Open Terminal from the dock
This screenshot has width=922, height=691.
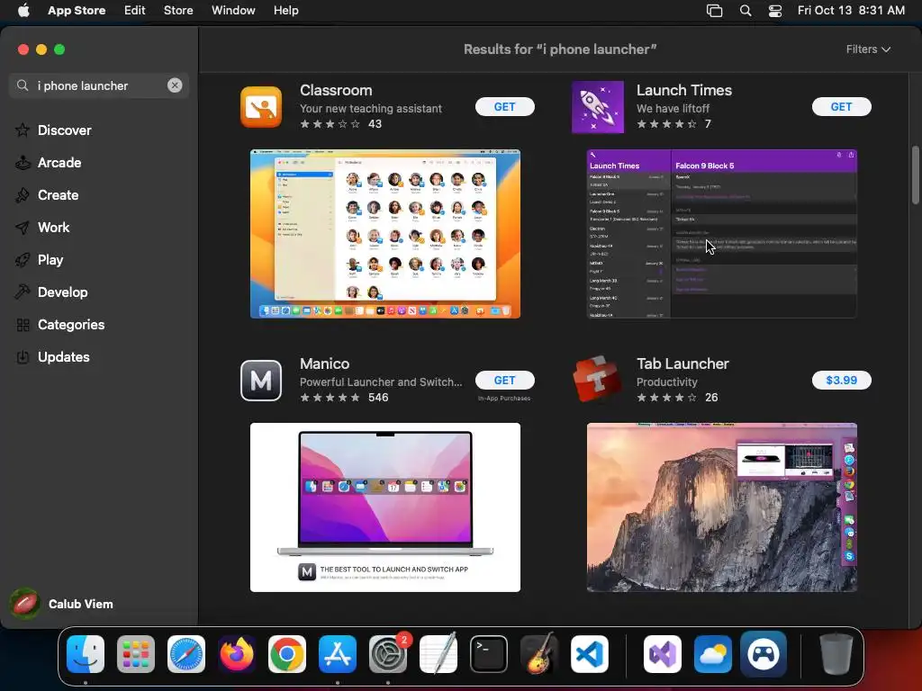coord(489,654)
